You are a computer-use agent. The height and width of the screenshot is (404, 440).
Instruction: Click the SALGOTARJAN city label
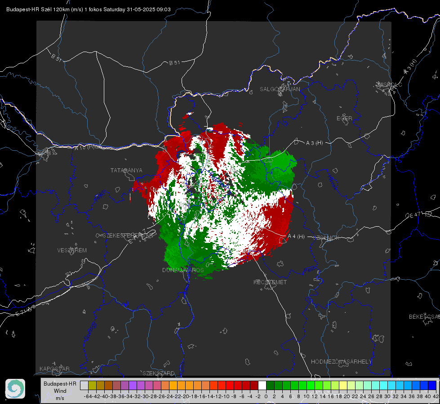click(x=280, y=89)
